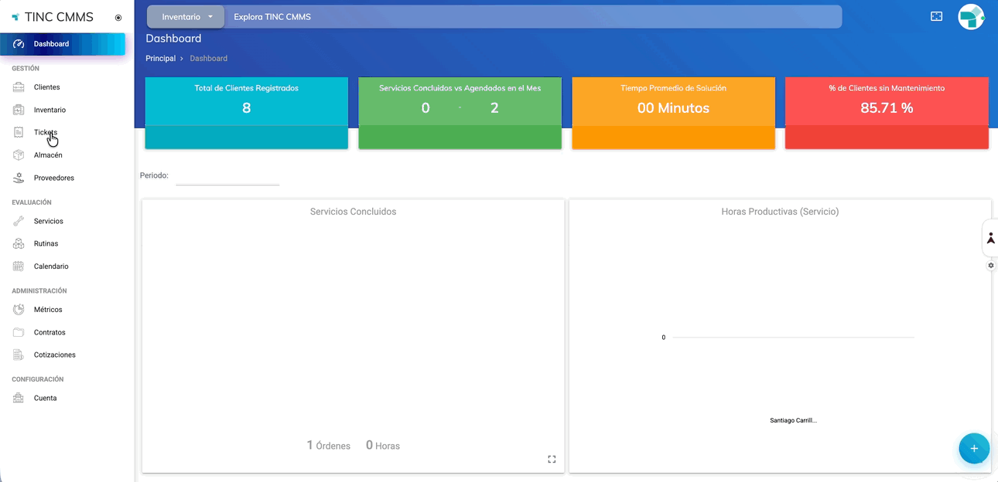Click the Métricos chart icon
The width and height of the screenshot is (998, 482).
coord(19,310)
